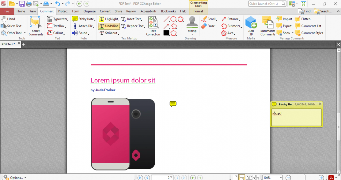341x180 pixels.
Task: Click the Attach File tool
Action: click(x=83, y=26)
